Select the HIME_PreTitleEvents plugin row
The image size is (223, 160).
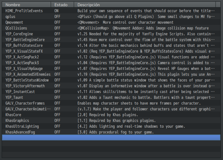coord(111,11)
